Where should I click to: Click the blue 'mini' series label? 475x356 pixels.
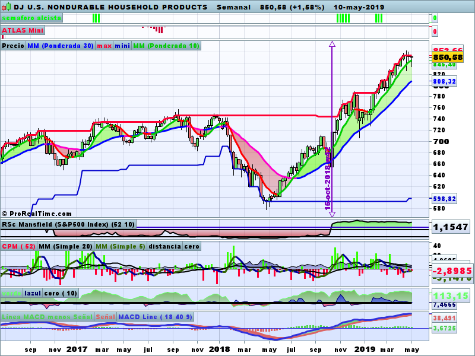tap(122, 46)
